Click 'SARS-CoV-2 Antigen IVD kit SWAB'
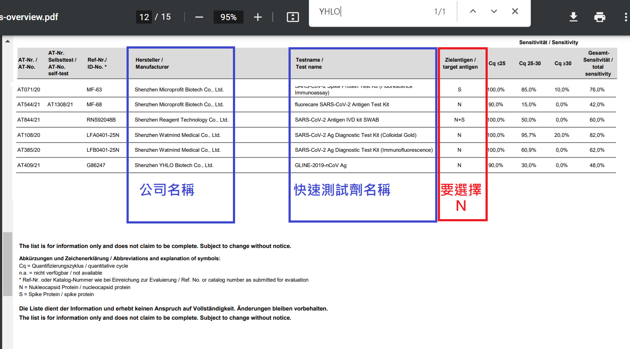The image size is (630, 349). pos(337,120)
